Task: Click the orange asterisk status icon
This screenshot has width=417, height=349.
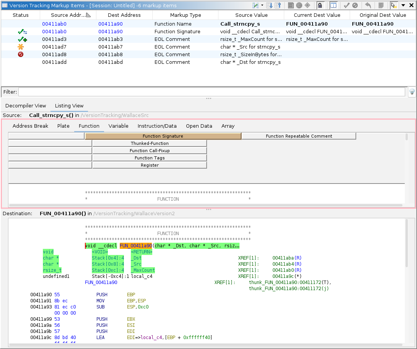Action: (x=21, y=47)
